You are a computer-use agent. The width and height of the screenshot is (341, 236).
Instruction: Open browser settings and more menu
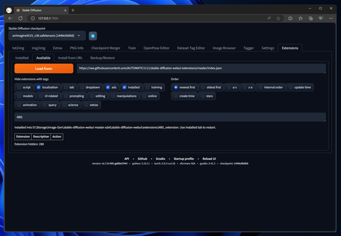click(x=331, y=18)
